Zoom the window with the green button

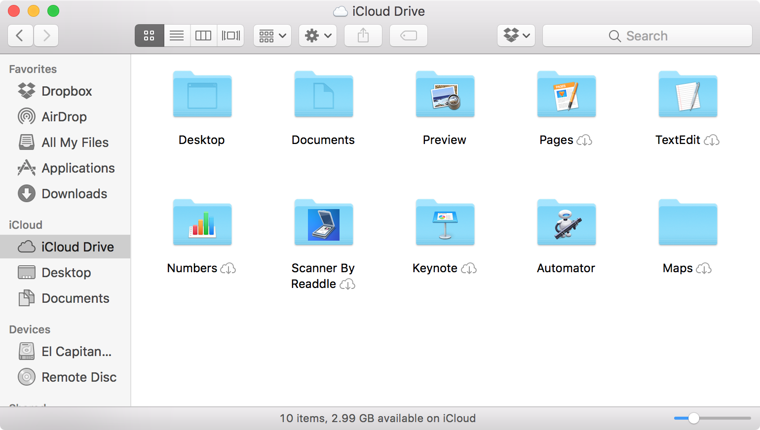(53, 11)
